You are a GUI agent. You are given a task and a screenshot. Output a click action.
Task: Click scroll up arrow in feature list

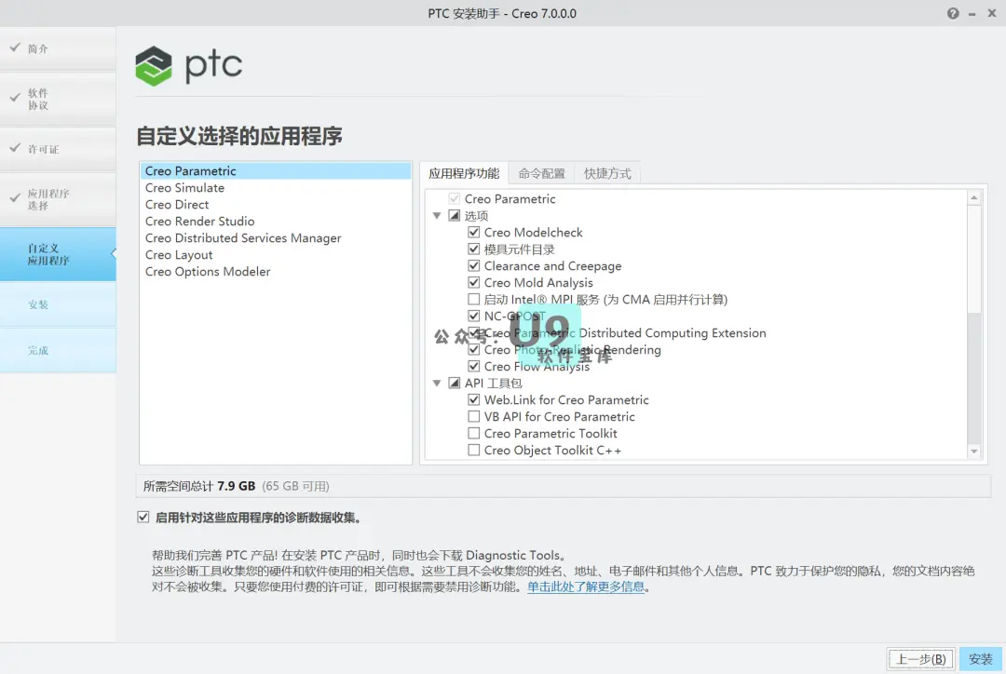[974, 197]
